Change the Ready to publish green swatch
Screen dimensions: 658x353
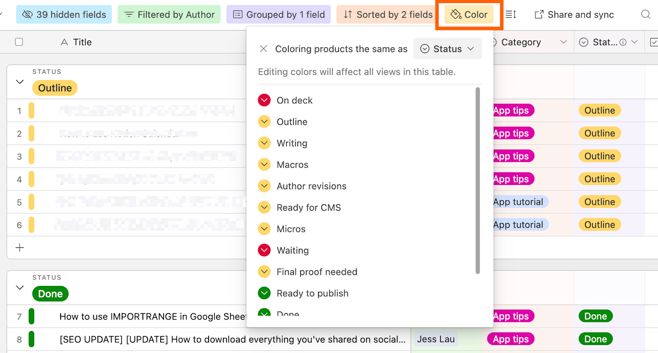[x=264, y=293]
